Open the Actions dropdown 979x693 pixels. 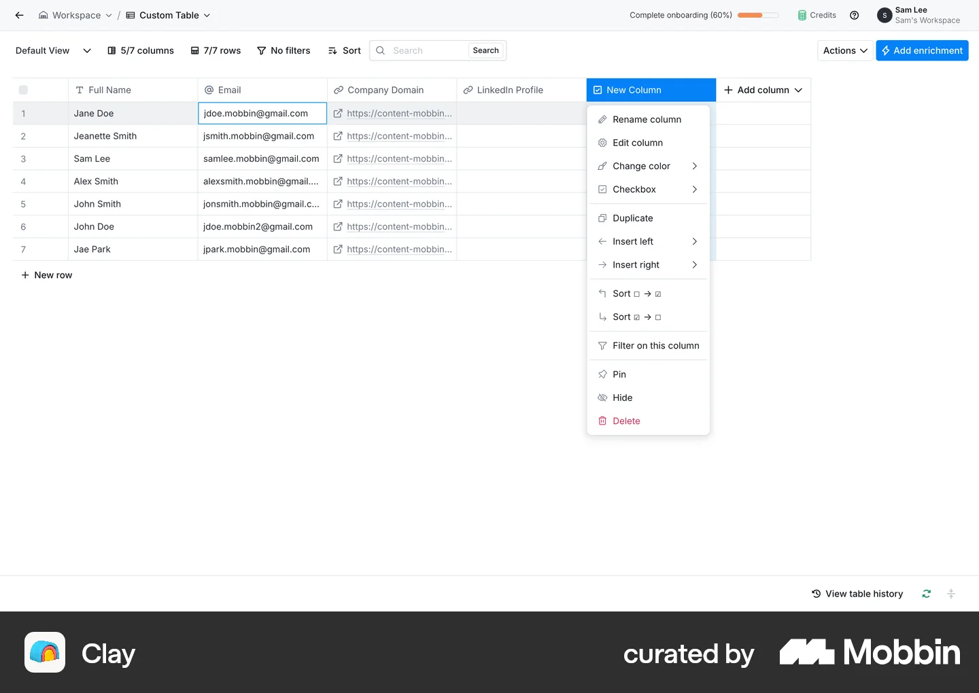pos(845,50)
